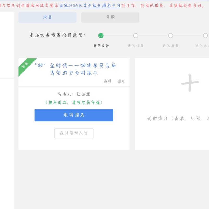Viewport: 209px width, 209px height.
Task: Click the 本届大赛参赛项目进度 label
Action: point(57,35)
